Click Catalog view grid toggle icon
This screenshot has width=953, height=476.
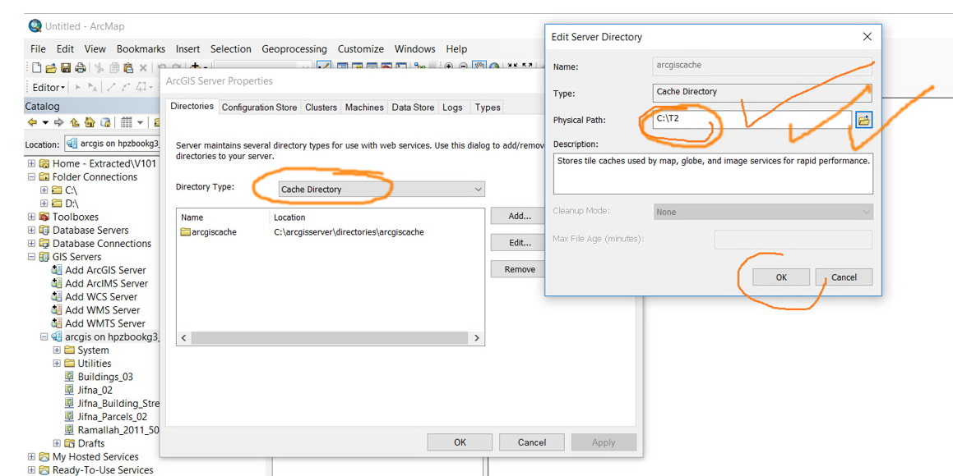127,122
